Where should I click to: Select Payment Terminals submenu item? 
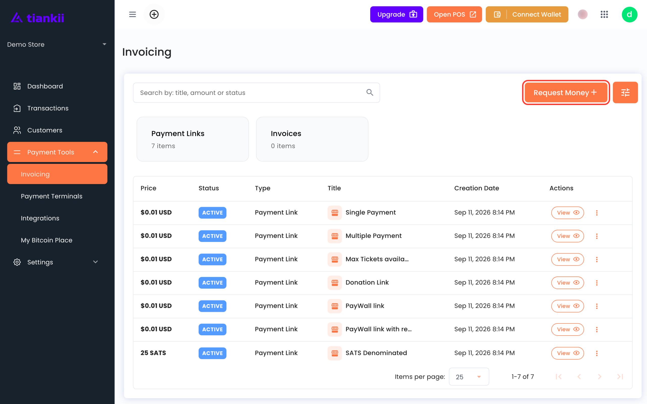pos(57,196)
